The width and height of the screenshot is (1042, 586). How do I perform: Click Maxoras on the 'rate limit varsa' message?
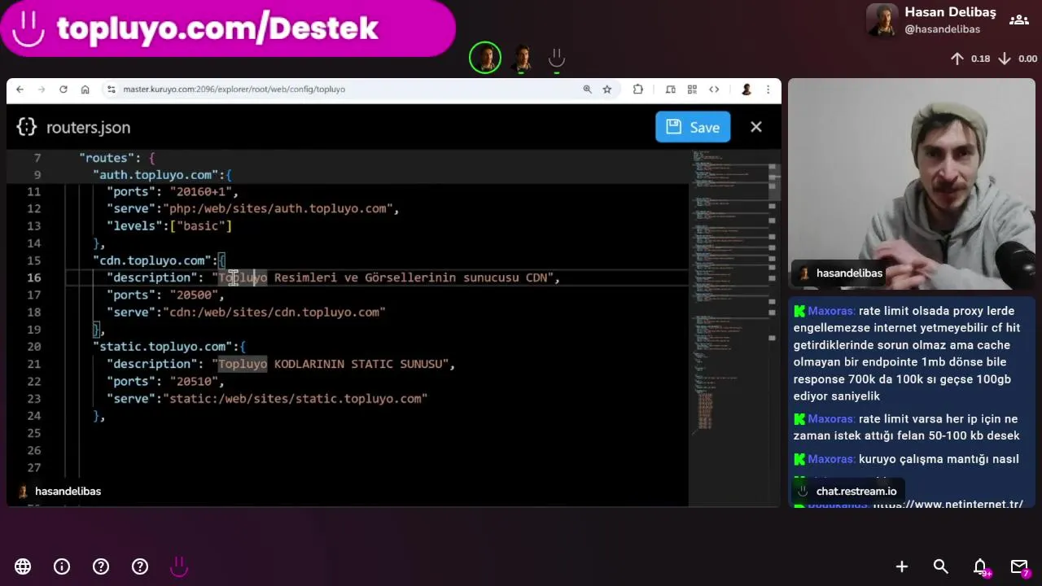pyautogui.click(x=831, y=419)
